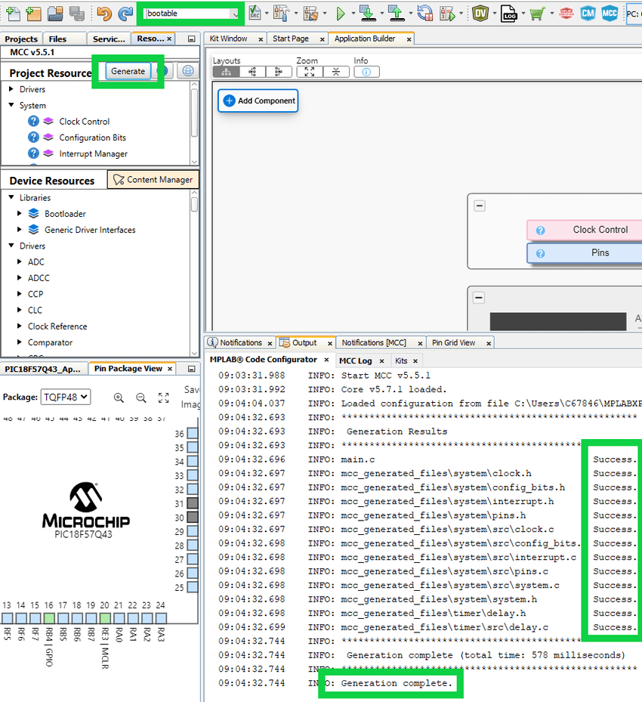Switch to the Start Page tab
Viewport: 642px width, 702px height.
(x=291, y=39)
